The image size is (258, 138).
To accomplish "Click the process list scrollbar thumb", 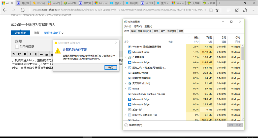I will 243,54.
